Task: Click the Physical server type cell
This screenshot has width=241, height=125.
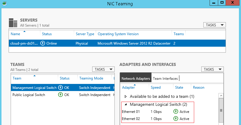Action: [82, 43]
